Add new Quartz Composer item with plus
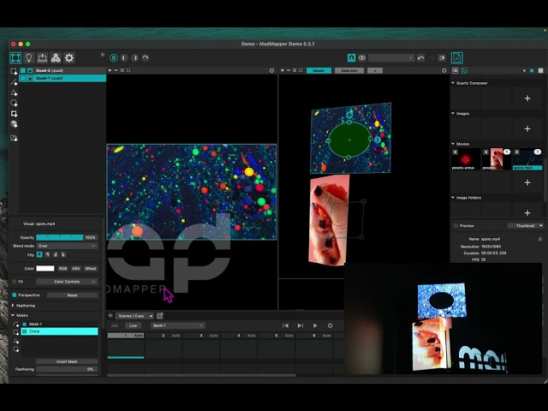The width and height of the screenshot is (548, 411). pos(527,98)
